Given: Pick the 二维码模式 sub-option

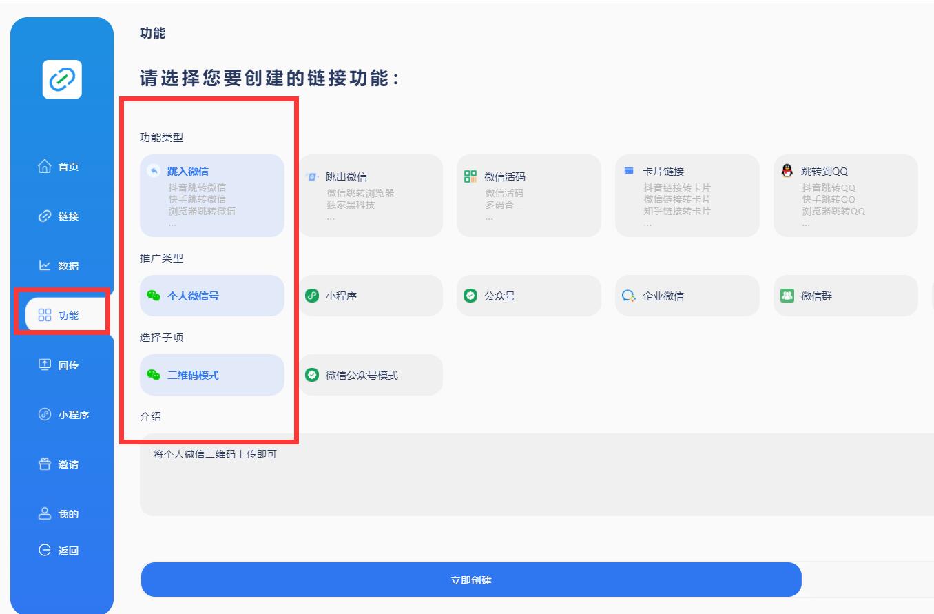Looking at the screenshot, I should (212, 375).
